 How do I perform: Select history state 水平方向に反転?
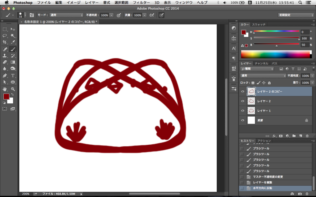276,188
